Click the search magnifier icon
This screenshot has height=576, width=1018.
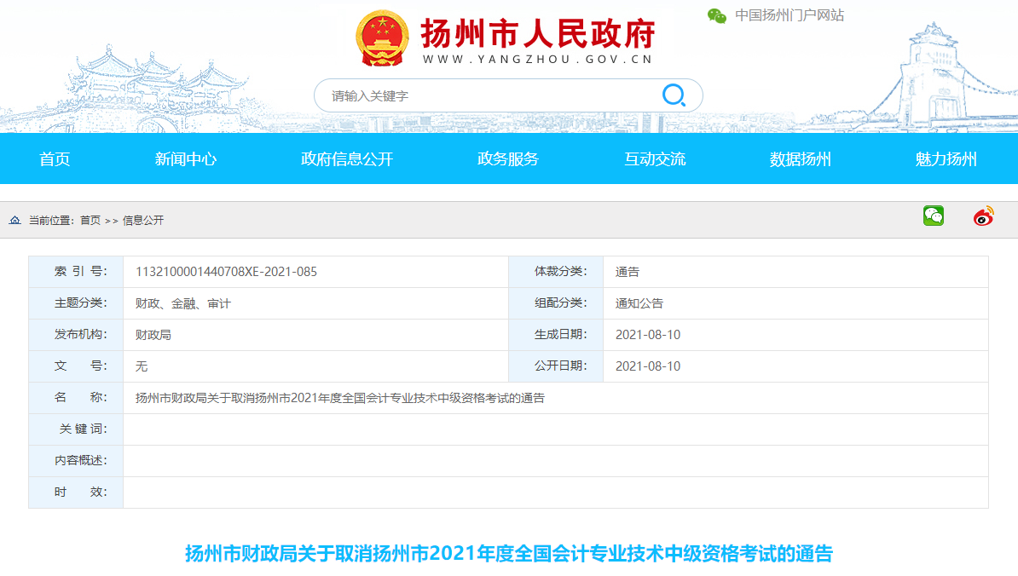coord(674,95)
